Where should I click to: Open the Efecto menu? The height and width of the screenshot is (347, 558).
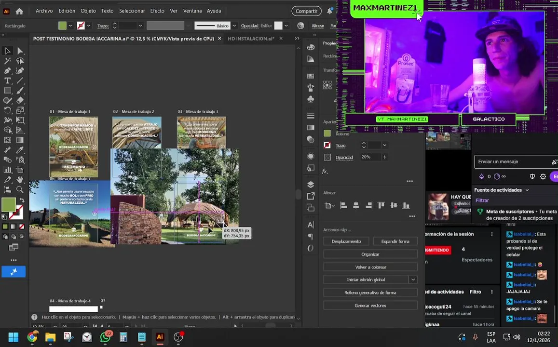point(157,11)
